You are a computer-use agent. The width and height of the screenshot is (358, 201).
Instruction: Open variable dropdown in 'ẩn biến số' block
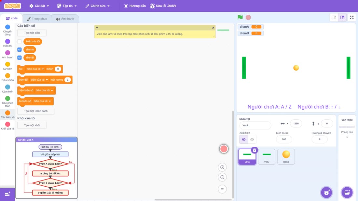pos(42,101)
